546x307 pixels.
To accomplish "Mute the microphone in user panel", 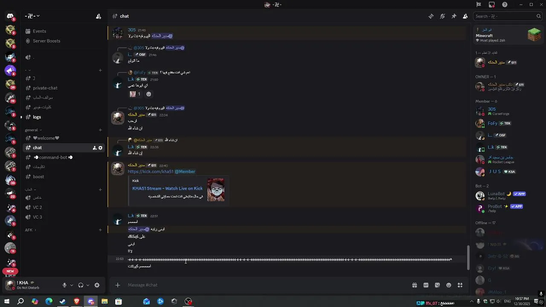I will [64, 285].
